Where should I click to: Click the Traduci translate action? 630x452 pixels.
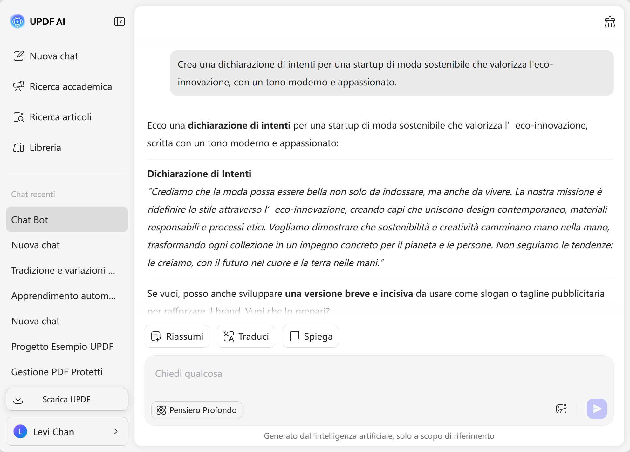(x=246, y=336)
